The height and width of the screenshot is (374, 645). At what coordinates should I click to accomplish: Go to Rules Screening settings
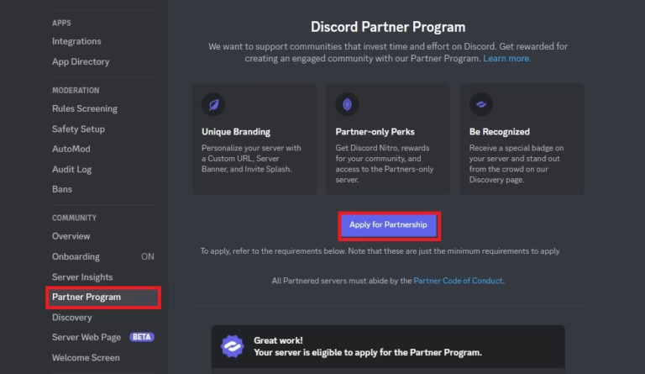(x=85, y=108)
